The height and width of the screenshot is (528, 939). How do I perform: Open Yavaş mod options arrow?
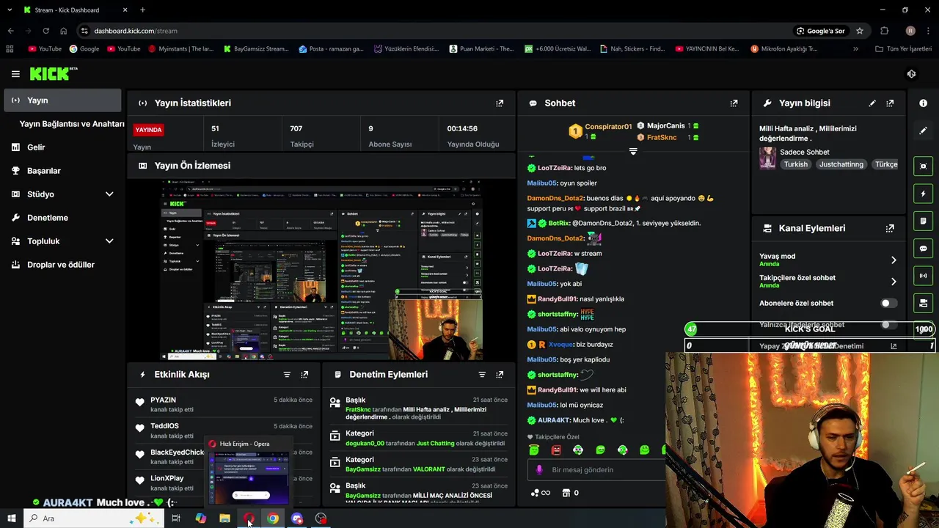click(894, 260)
